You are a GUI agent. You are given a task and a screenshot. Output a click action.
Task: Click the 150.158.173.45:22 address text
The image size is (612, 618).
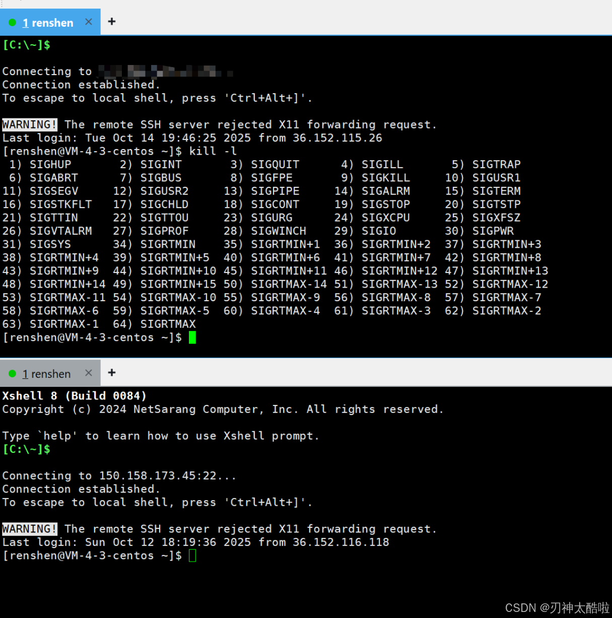coord(157,475)
